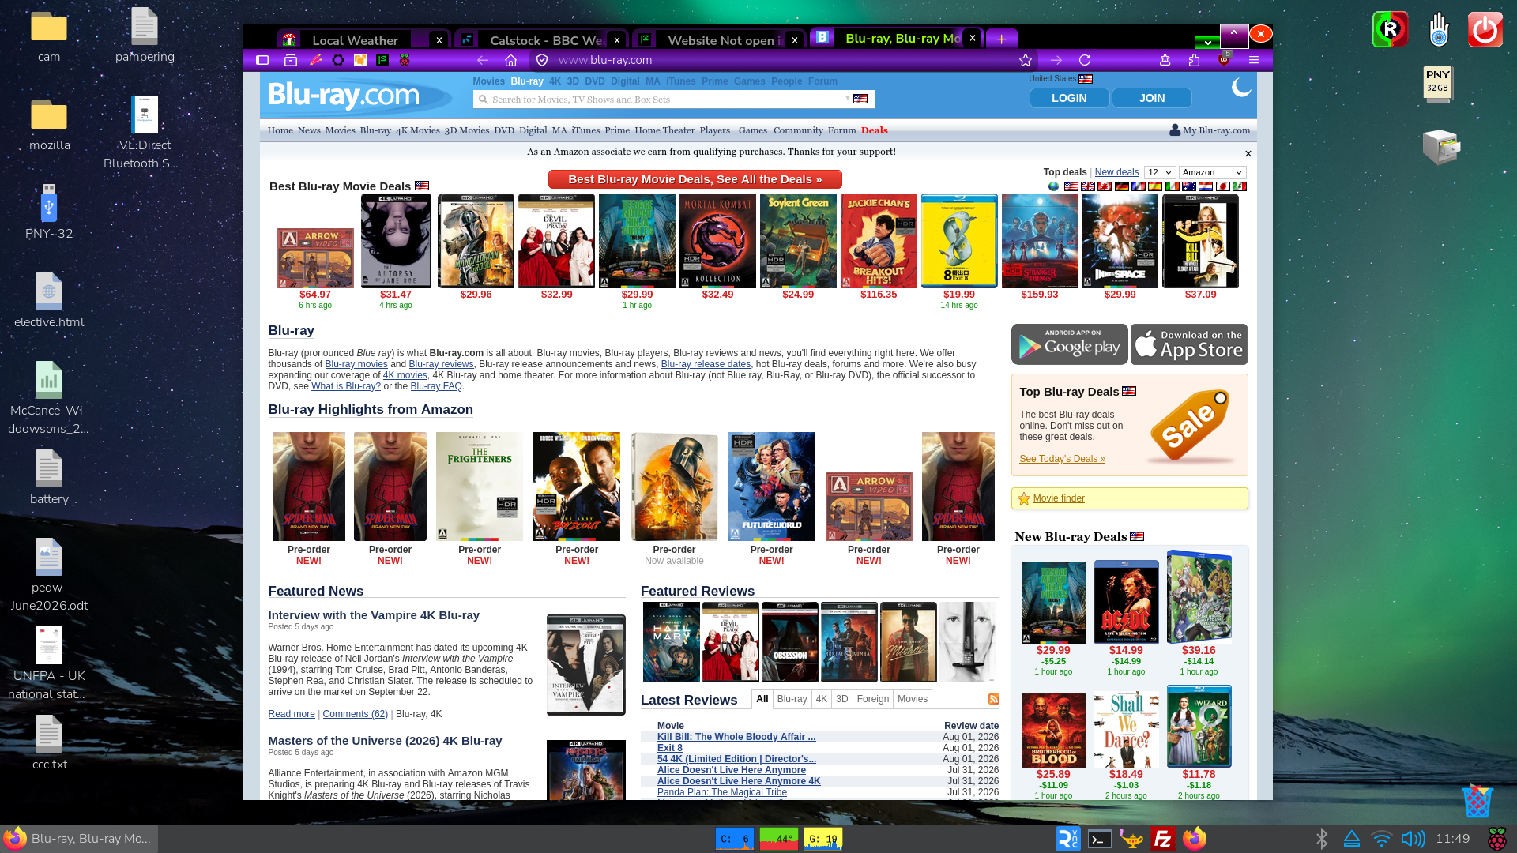1517x853 pixels.
Task: Click the LOGIN button
Action: coord(1069,98)
